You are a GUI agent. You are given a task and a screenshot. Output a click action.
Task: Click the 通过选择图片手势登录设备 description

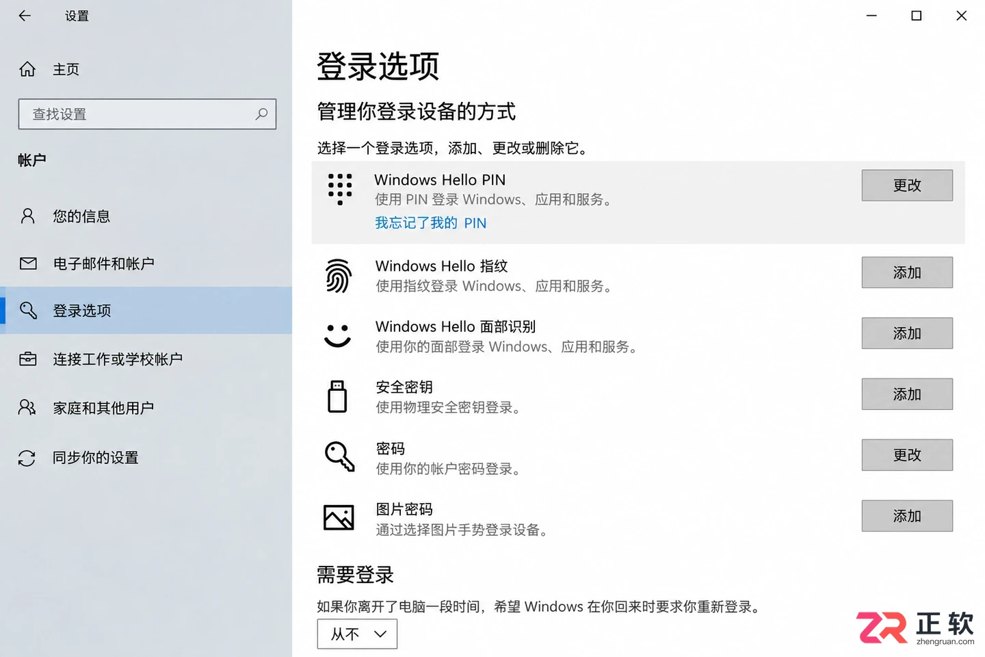[x=462, y=530]
